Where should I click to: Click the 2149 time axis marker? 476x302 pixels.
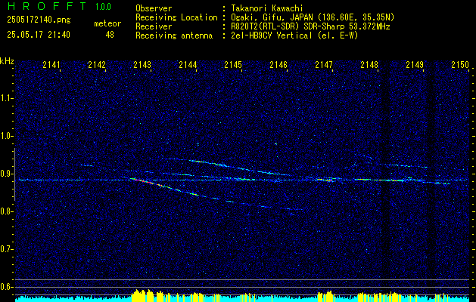click(415, 65)
